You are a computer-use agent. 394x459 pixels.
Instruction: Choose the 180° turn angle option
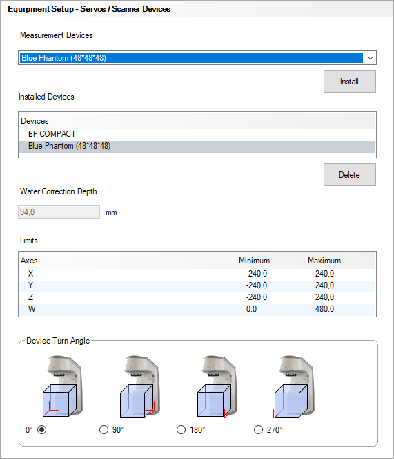pos(181,430)
